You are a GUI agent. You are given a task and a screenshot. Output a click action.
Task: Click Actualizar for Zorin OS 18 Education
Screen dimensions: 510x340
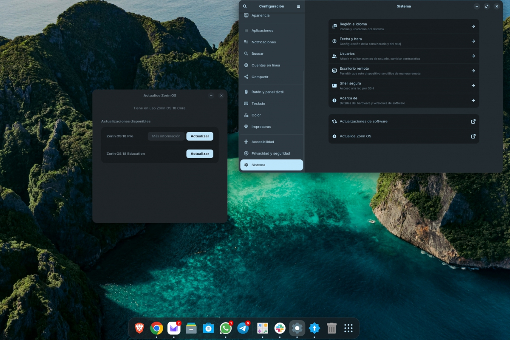200,153
